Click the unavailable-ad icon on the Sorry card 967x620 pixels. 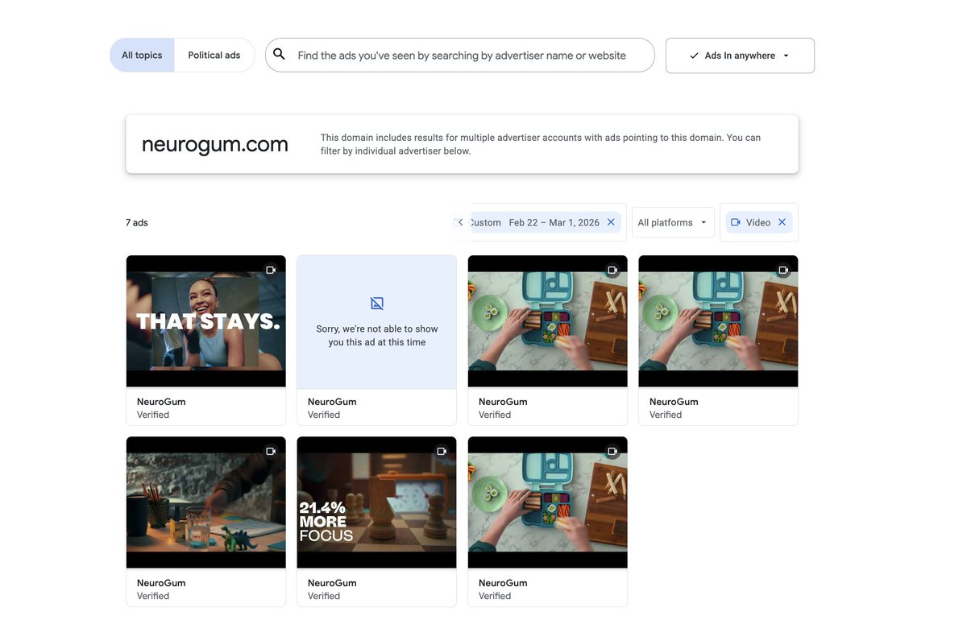coord(377,304)
